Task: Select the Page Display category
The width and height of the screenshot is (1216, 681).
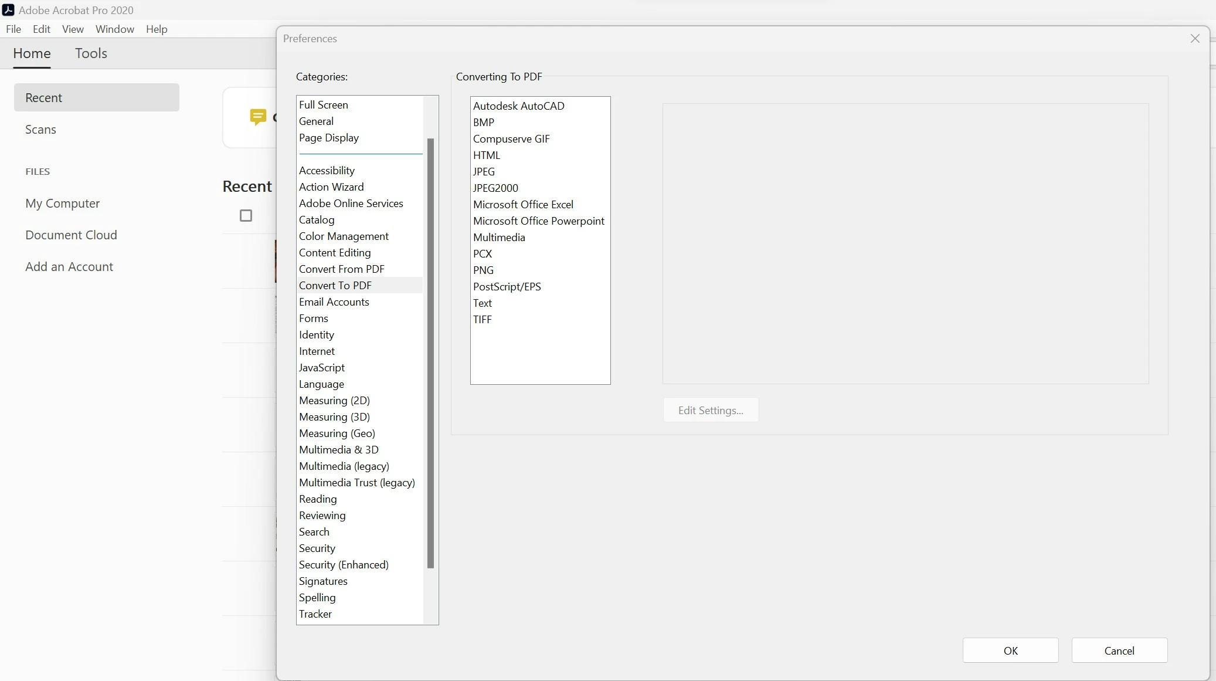Action: coord(328,138)
